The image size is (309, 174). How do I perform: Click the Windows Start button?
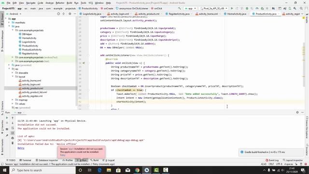click(x=4, y=170)
